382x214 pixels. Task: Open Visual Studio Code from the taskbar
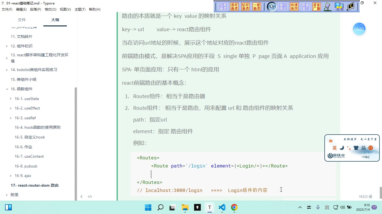[222, 207]
